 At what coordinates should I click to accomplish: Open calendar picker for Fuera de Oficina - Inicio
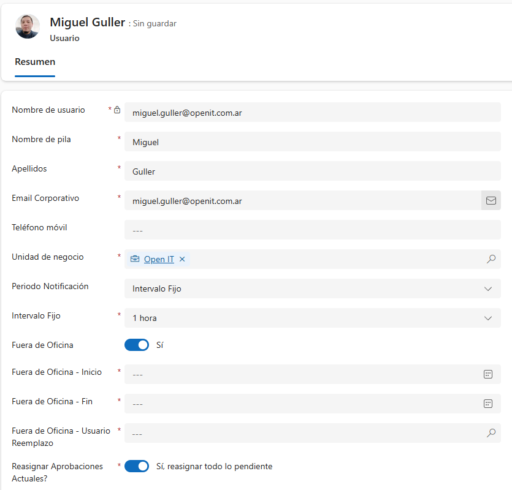coord(488,374)
